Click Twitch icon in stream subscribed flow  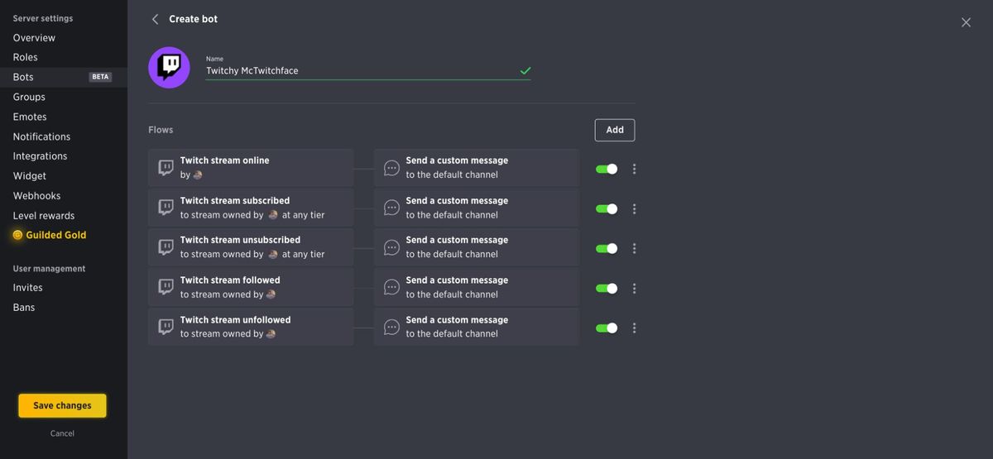[165, 208]
